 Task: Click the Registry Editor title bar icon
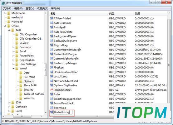click(x=3, y=3)
